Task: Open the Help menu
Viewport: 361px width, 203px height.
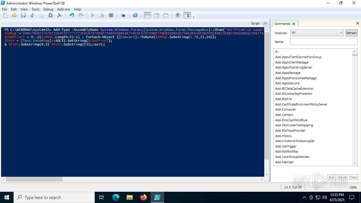Action: point(78,9)
